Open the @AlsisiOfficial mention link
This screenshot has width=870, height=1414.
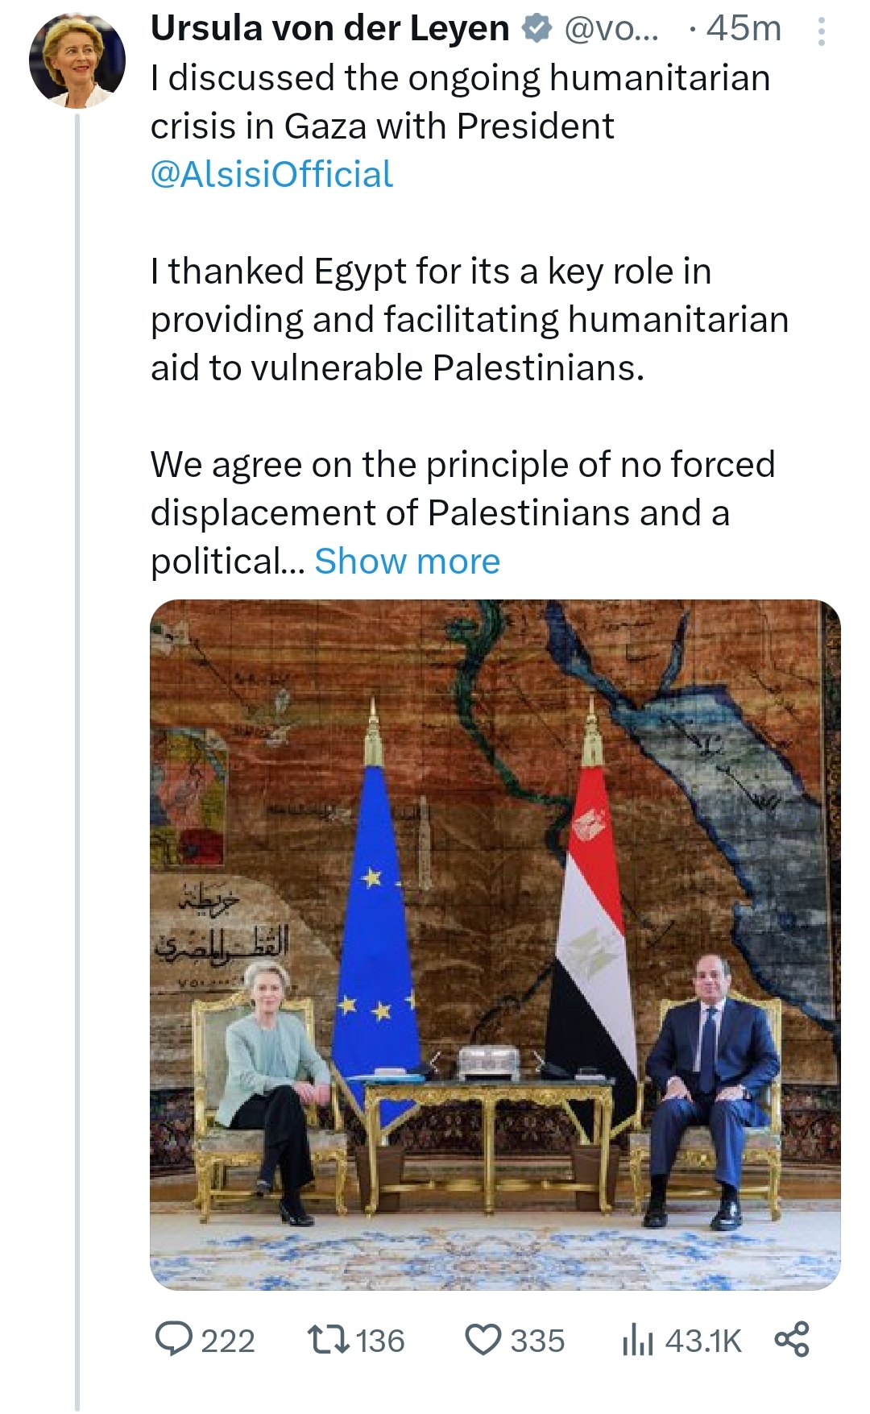click(x=271, y=174)
